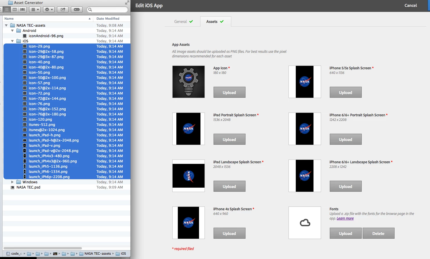Click NASA TEC-assets in the path bar
This screenshot has width=430, height=259.
pos(95,253)
